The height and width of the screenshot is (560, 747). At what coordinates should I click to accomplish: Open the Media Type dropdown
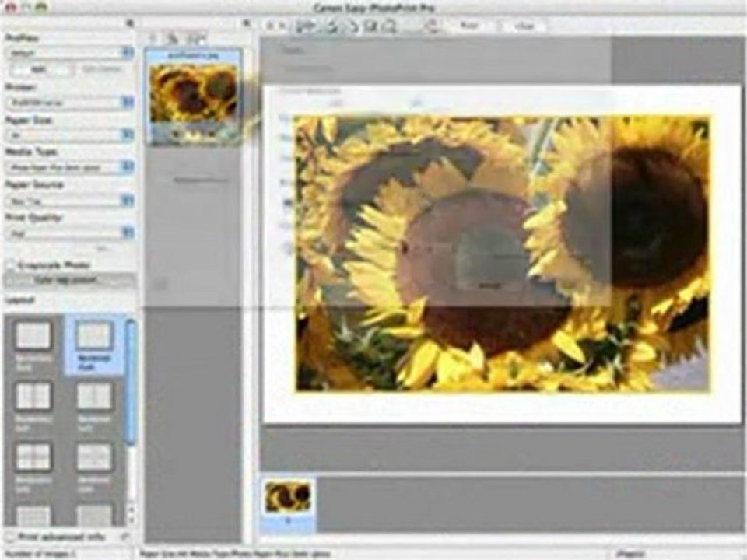coord(69,167)
